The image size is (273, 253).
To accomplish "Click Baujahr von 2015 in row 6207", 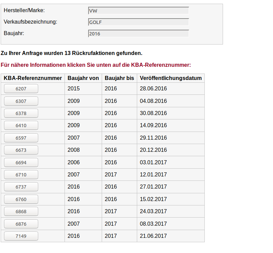I will pos(74,88).
